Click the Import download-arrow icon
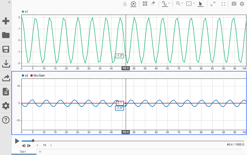The height and width of the screenshot is (155, 247). pos(6,63)
